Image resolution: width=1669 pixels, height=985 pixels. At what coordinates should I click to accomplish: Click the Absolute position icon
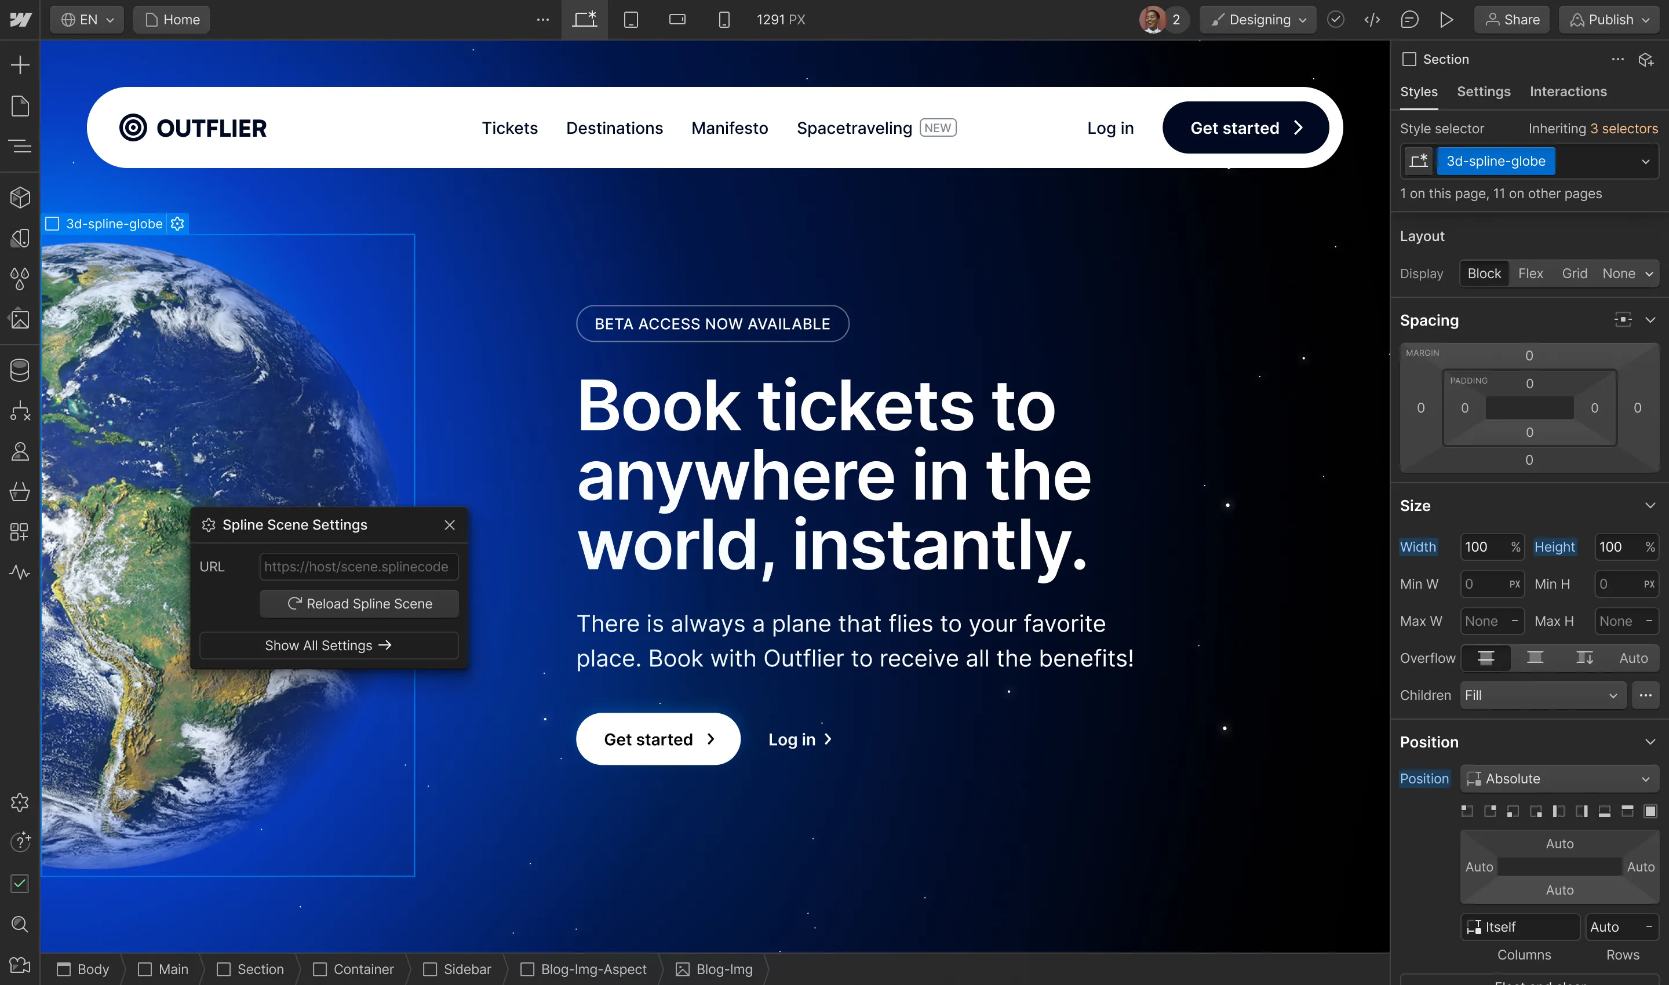[x=1474, y=778]
